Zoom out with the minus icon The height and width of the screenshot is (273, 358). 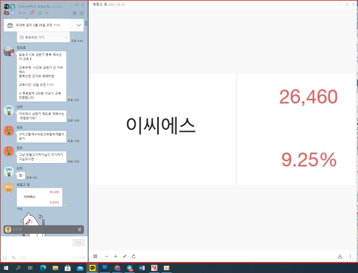pyautogui.click(x=106, y=257)
